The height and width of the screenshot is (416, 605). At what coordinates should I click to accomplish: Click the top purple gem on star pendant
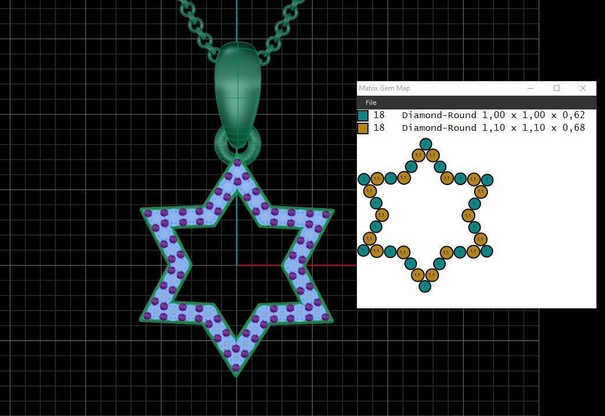pos(237,162)
